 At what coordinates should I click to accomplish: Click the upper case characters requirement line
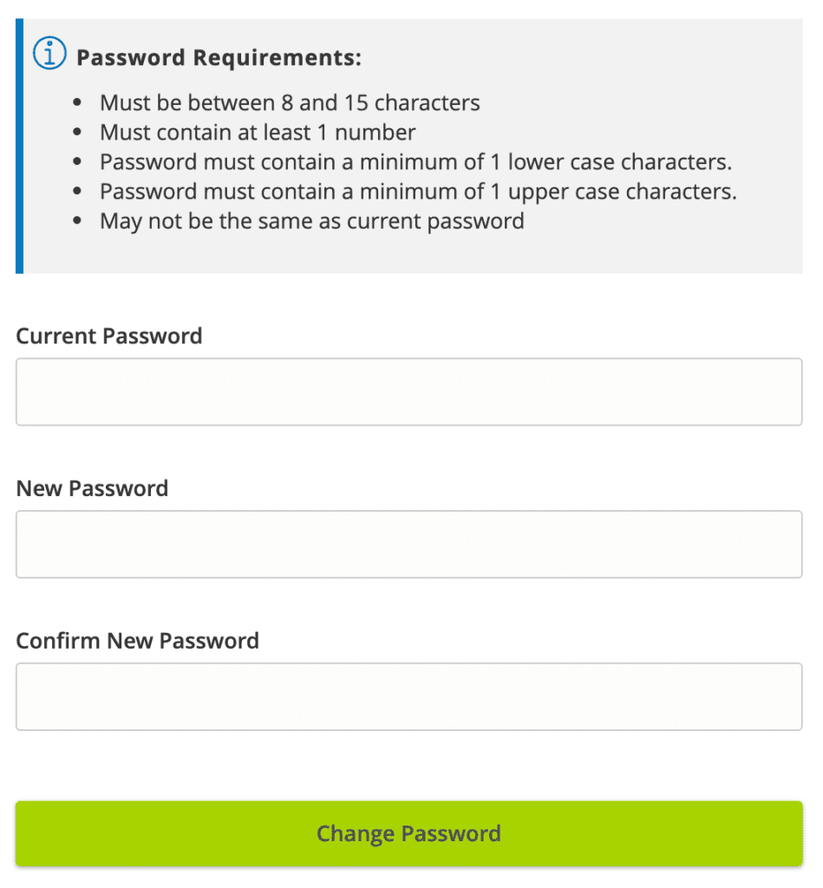pyautogui.click(x=418, y=192)
